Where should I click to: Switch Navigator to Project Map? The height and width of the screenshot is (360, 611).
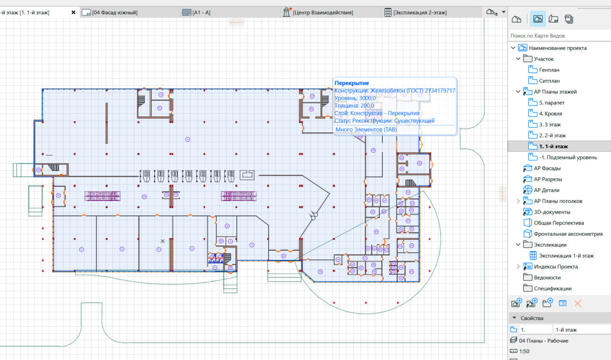pyautogui.click(x=516, y=19)
